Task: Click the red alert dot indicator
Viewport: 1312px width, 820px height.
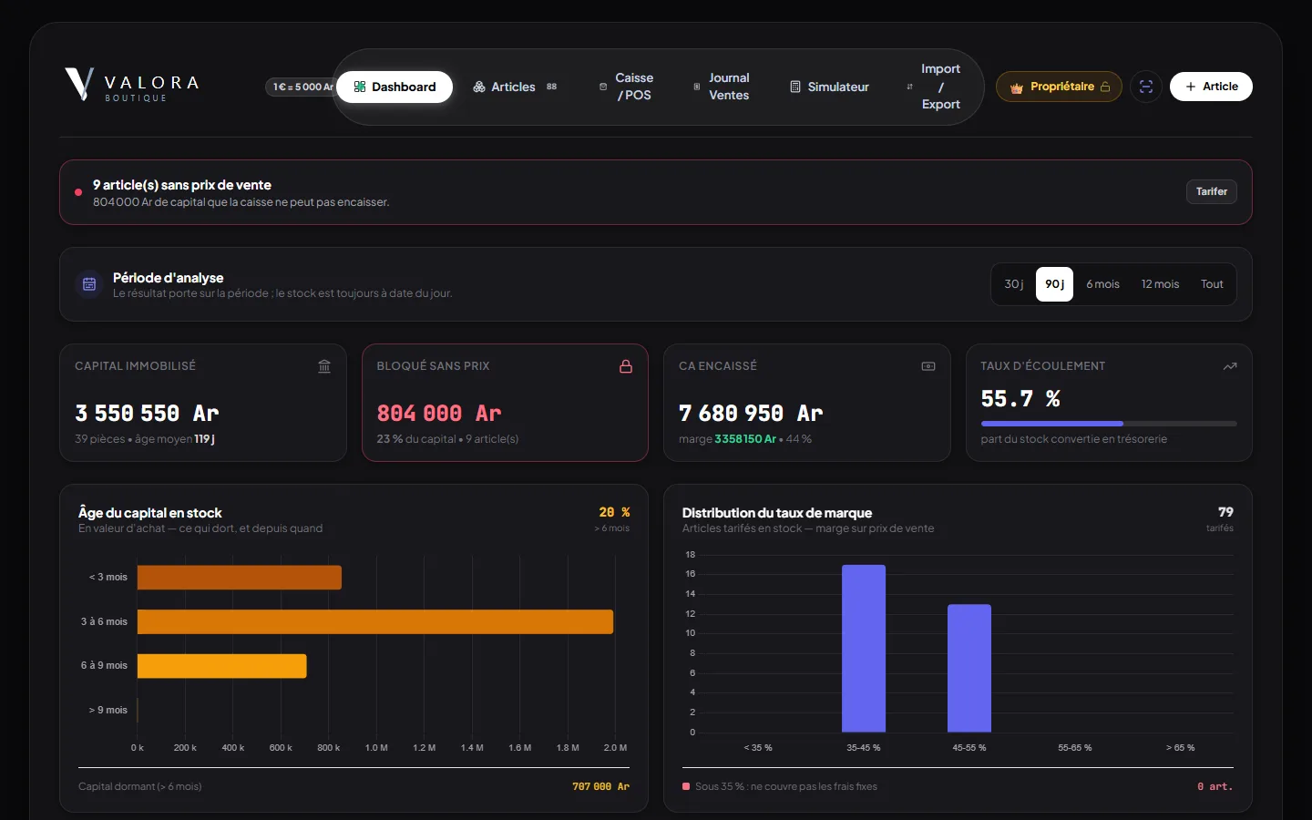Action: (x=78, y=192)
